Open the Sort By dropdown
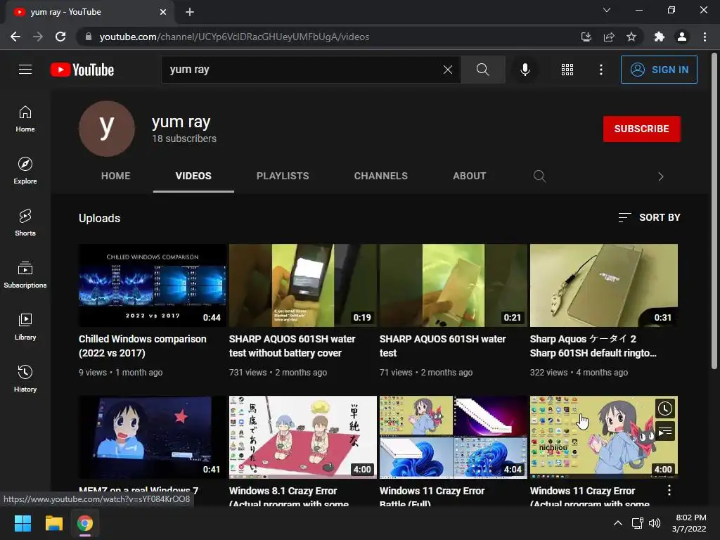 [649, 217]
